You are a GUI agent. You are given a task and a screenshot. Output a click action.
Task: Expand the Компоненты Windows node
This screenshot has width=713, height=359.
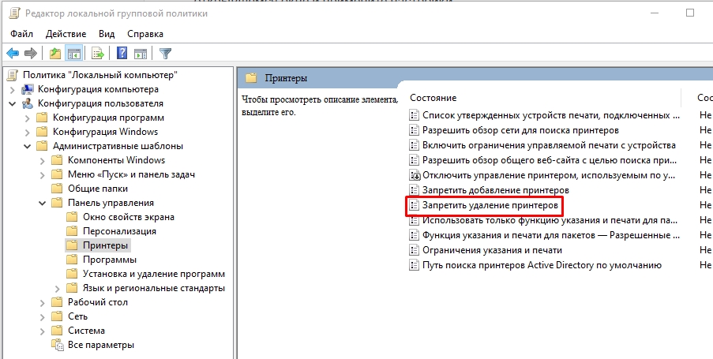pyautogui.click(x=43, y=160)
